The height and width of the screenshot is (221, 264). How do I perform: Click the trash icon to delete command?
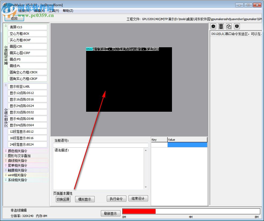point(221,26)
